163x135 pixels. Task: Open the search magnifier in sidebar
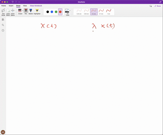click(3, 25)
